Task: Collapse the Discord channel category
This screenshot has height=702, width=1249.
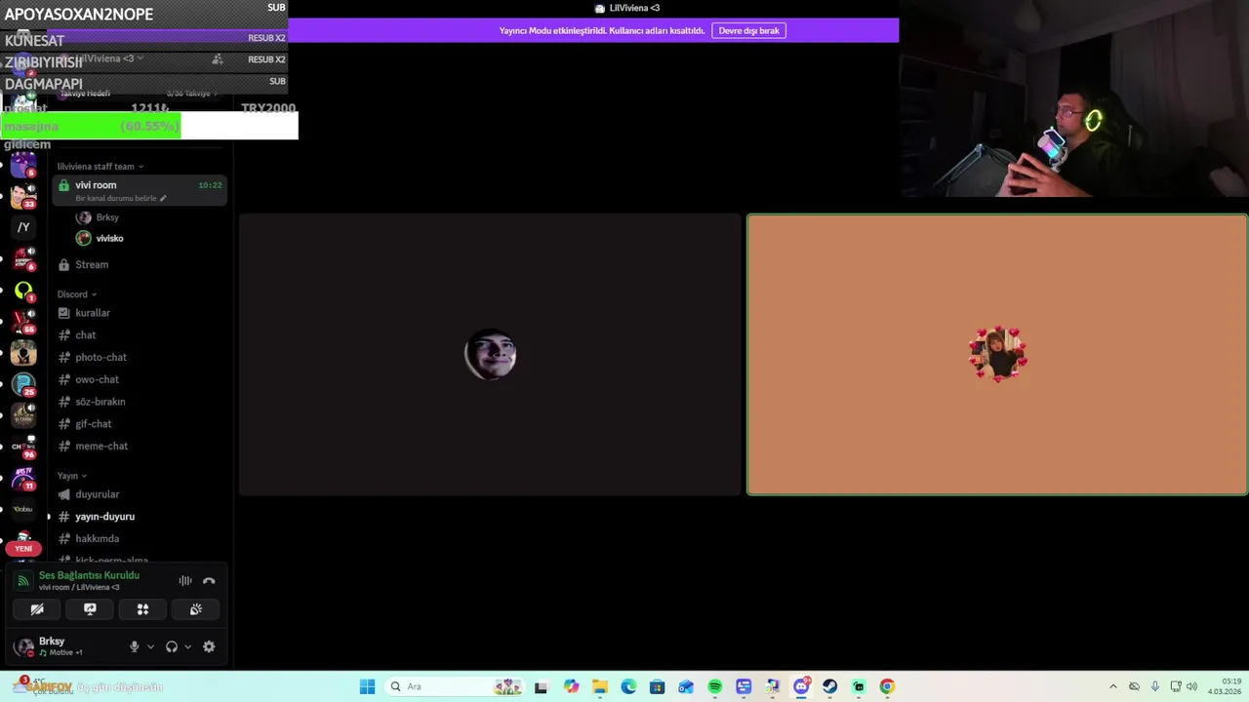Action: click(x=76, y=294)
